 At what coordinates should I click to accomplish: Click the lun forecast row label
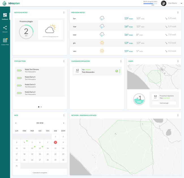click(x=74, y=18)
